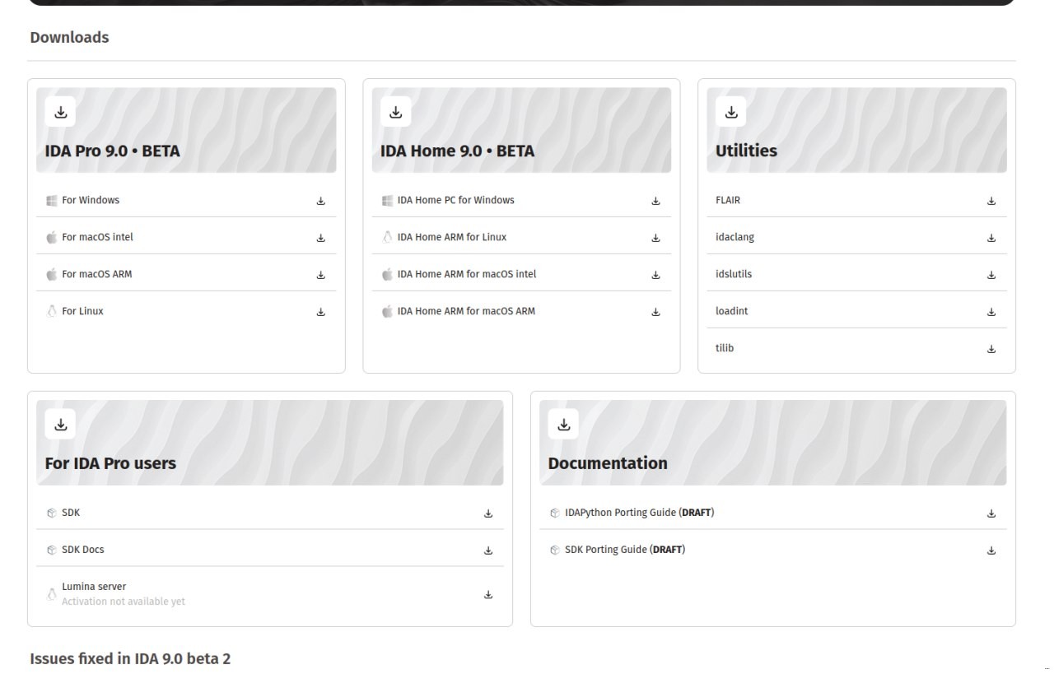Open the SDK Porting Guide draft

pyautogui.click(x=624, y=550)
